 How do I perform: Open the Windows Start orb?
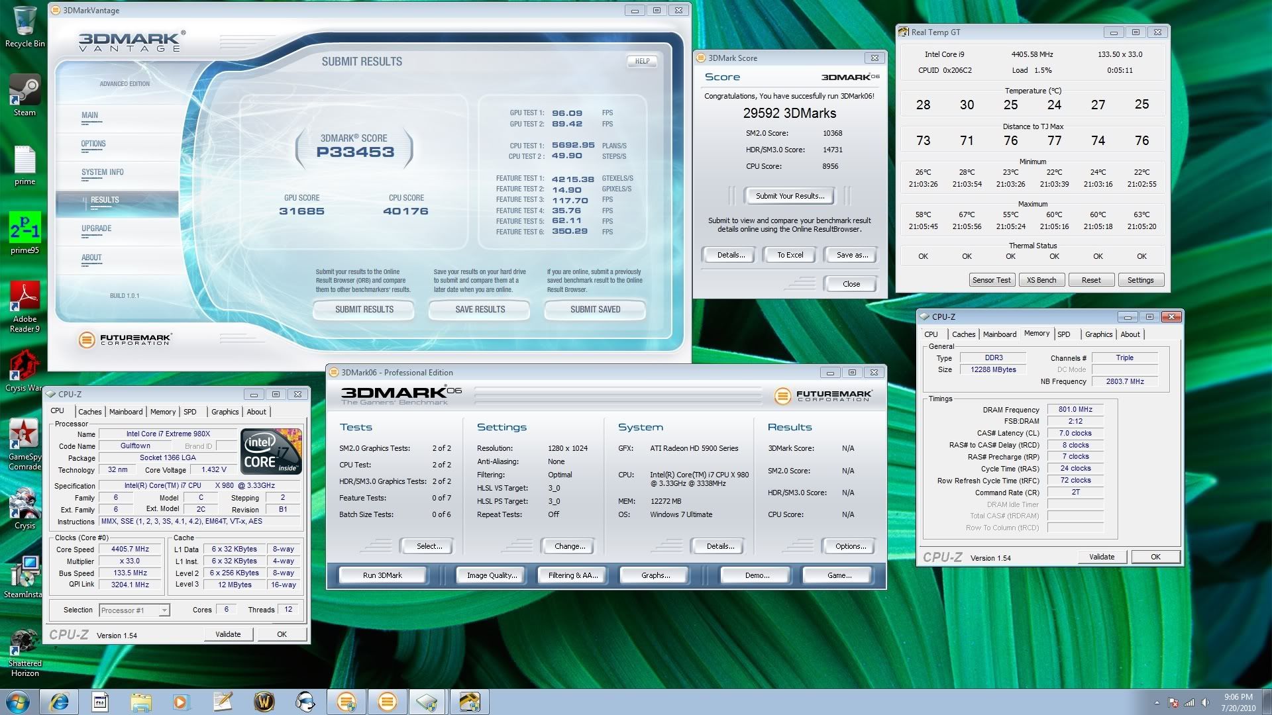click(19, 701)
